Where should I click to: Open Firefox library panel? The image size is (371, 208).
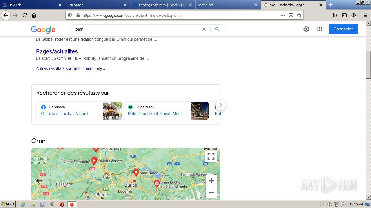[335, 15]
